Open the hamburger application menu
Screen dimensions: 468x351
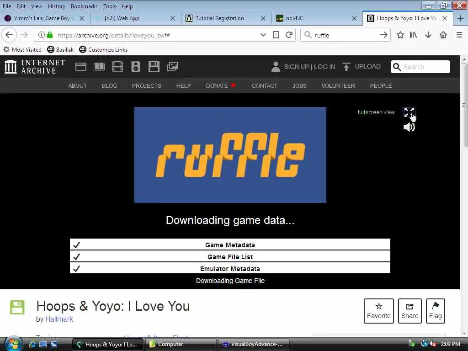coord(459,35)
